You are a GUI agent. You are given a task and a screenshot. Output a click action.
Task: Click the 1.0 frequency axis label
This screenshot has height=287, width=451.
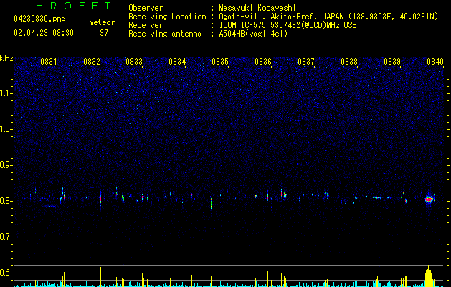pos(6,129)
